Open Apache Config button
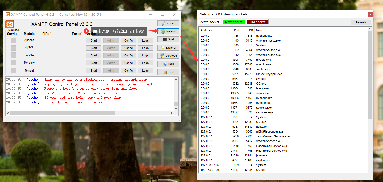 [x=128, y=40]
